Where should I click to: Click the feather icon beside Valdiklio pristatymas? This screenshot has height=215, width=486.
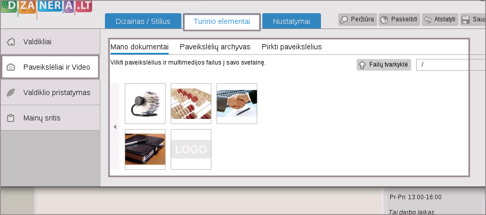(11, 93)
